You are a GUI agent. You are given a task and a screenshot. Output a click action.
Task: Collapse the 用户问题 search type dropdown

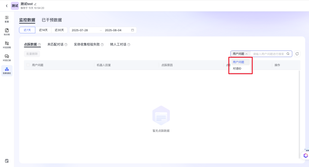point(240,54)
